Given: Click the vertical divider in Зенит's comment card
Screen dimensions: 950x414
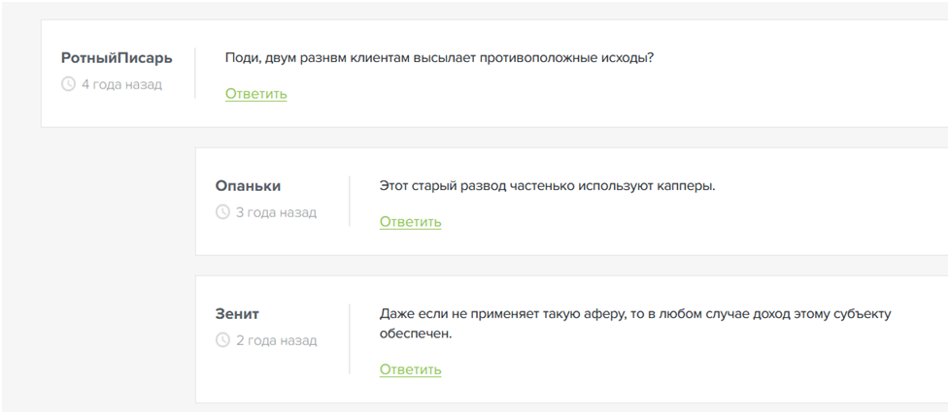Looking at the screenshot, I should click(350, 338).
